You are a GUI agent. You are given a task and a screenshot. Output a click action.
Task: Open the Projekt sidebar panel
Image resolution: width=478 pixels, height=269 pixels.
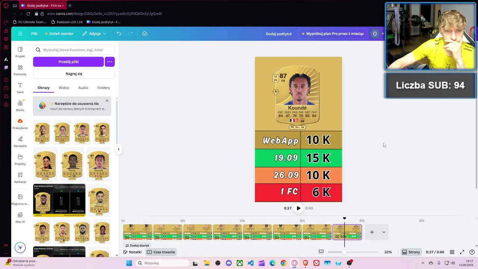pos(20,52)
